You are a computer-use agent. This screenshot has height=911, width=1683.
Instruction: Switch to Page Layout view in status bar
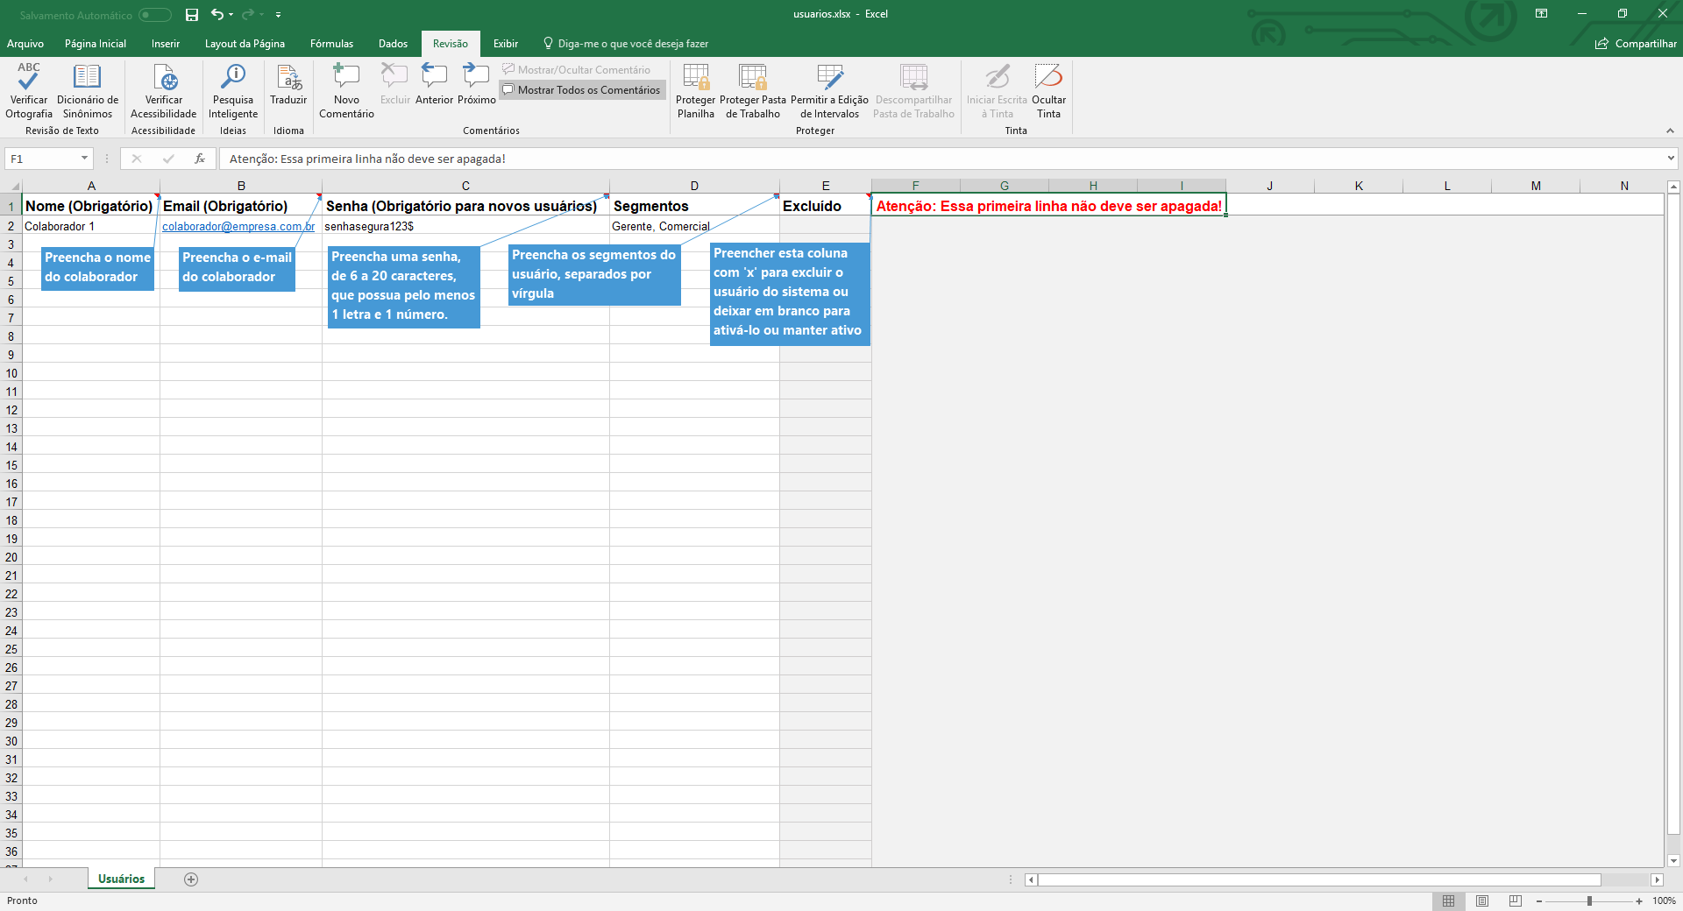[x=1482, y=900]
